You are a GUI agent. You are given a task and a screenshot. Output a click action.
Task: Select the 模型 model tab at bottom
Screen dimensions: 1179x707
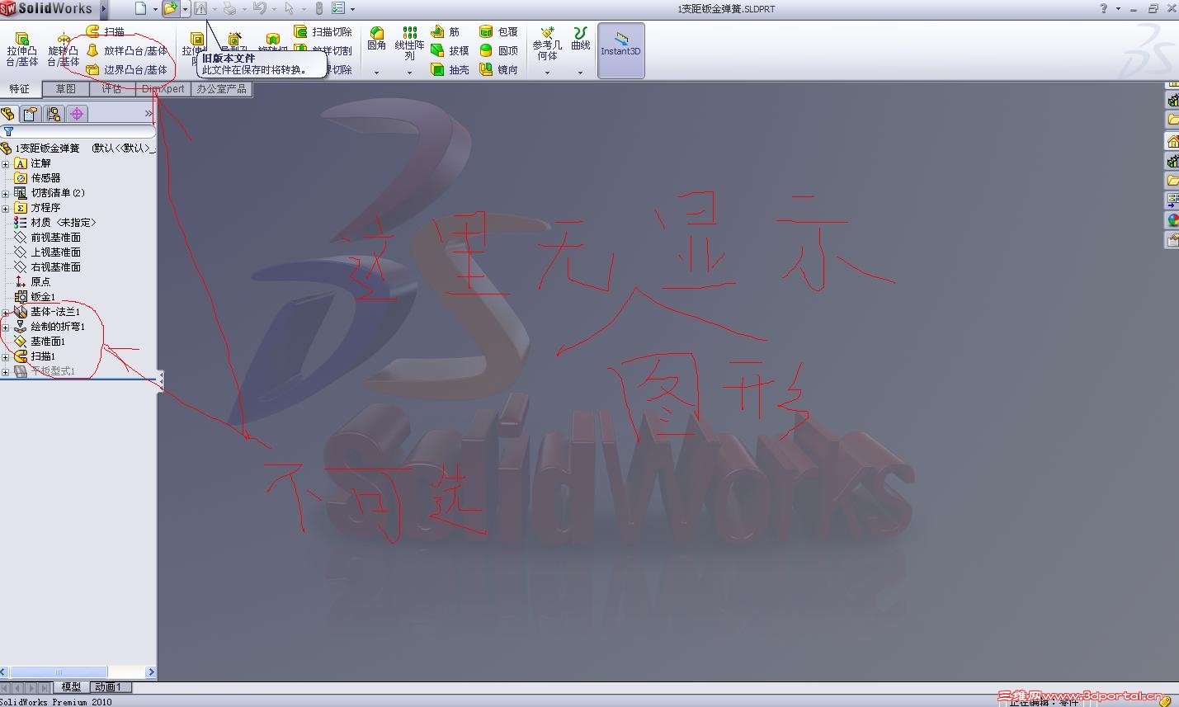(x=71, y=687)
